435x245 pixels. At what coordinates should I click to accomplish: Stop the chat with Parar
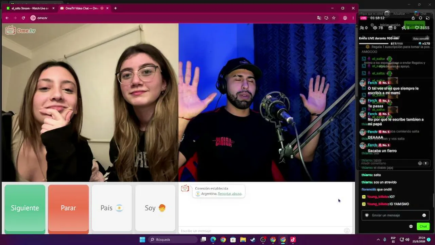click(x=68, y=209)
